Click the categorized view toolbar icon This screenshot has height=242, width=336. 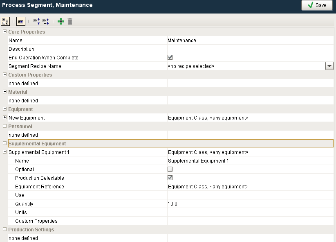pos(5,21)
